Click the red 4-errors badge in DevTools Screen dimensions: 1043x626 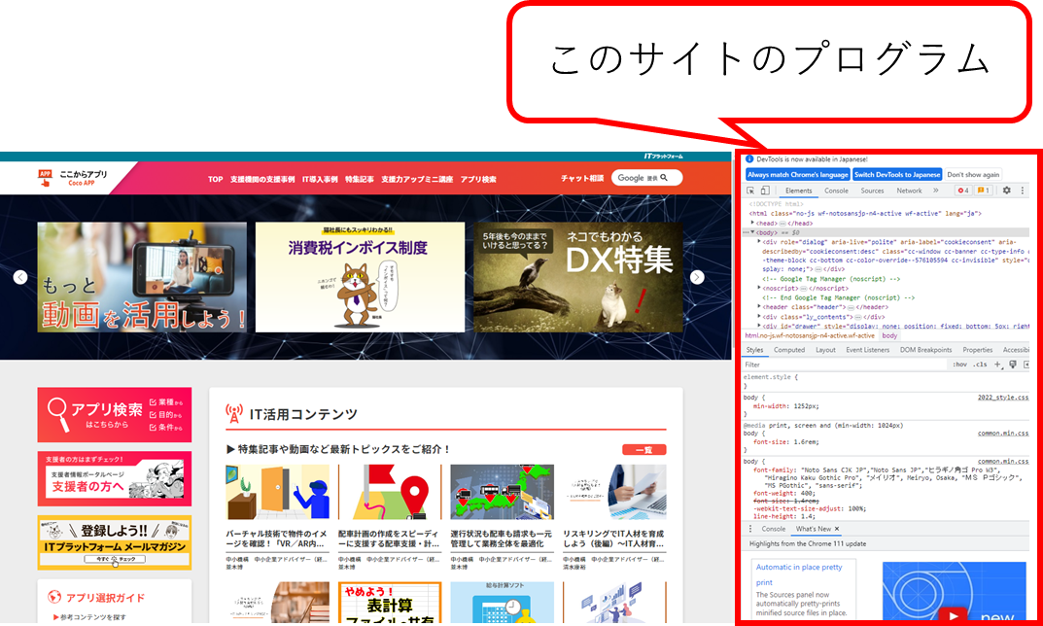coord(963,191)
